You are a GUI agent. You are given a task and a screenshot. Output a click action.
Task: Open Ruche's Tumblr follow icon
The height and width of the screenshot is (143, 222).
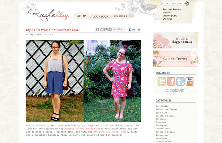180,82
